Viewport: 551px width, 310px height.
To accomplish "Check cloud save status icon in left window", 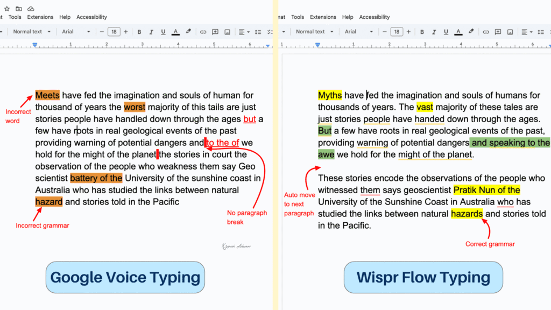I will 31,9.
